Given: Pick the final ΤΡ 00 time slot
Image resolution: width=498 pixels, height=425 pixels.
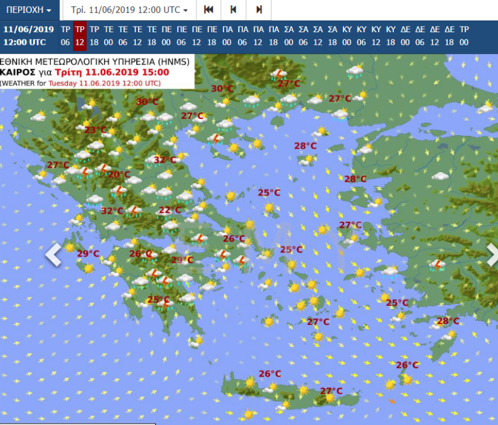Looking at the screenshot, I should point(464,36).
